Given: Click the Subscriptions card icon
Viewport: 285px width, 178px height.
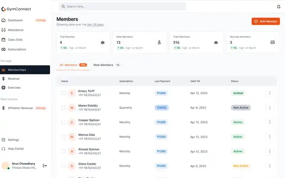Looking at the screenshot, I should [3, 49].
